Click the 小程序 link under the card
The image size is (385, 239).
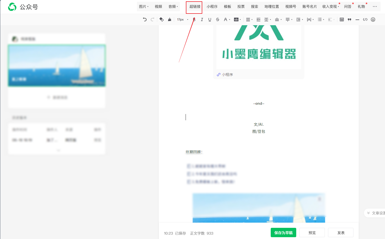click(x=225, y=75)
